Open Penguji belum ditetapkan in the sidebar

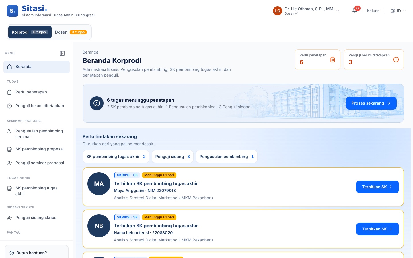pos(36,106)
